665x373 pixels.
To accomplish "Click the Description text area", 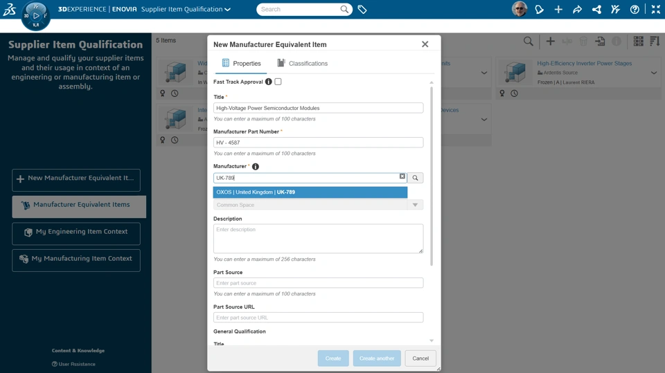I will click(x=318, y=239).
